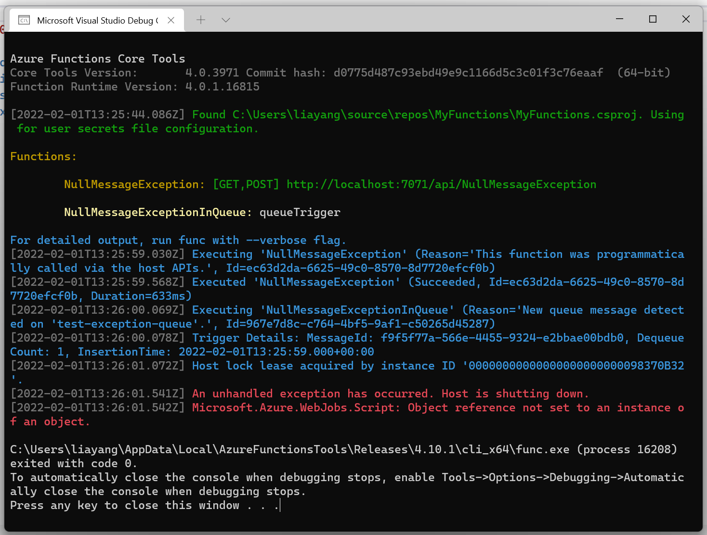The width and height of the screenshot is (707, 535).
Task: Close the terminal window
Action: coord(686,19)
